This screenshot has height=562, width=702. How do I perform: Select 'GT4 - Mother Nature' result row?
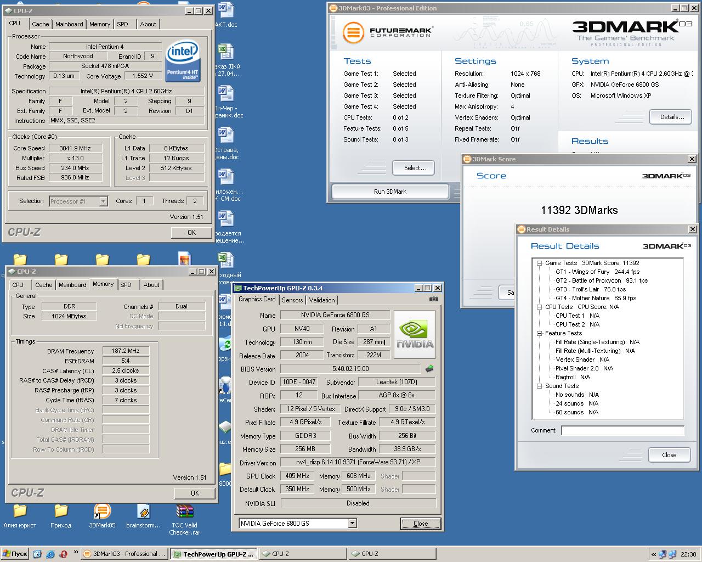tap(596, 298)
